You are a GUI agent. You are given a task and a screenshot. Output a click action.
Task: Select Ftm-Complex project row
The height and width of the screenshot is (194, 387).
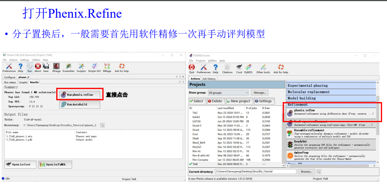click(236, 160)
